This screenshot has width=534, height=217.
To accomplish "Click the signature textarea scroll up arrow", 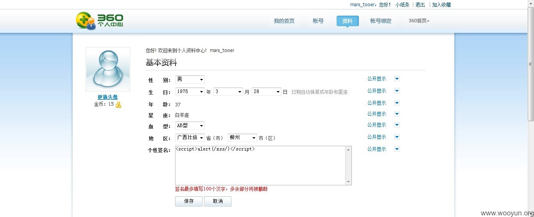I will click(348, 149).
